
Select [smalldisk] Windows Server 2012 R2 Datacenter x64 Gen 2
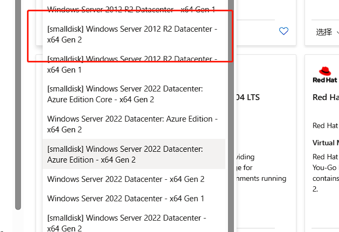tap(134, 34)
